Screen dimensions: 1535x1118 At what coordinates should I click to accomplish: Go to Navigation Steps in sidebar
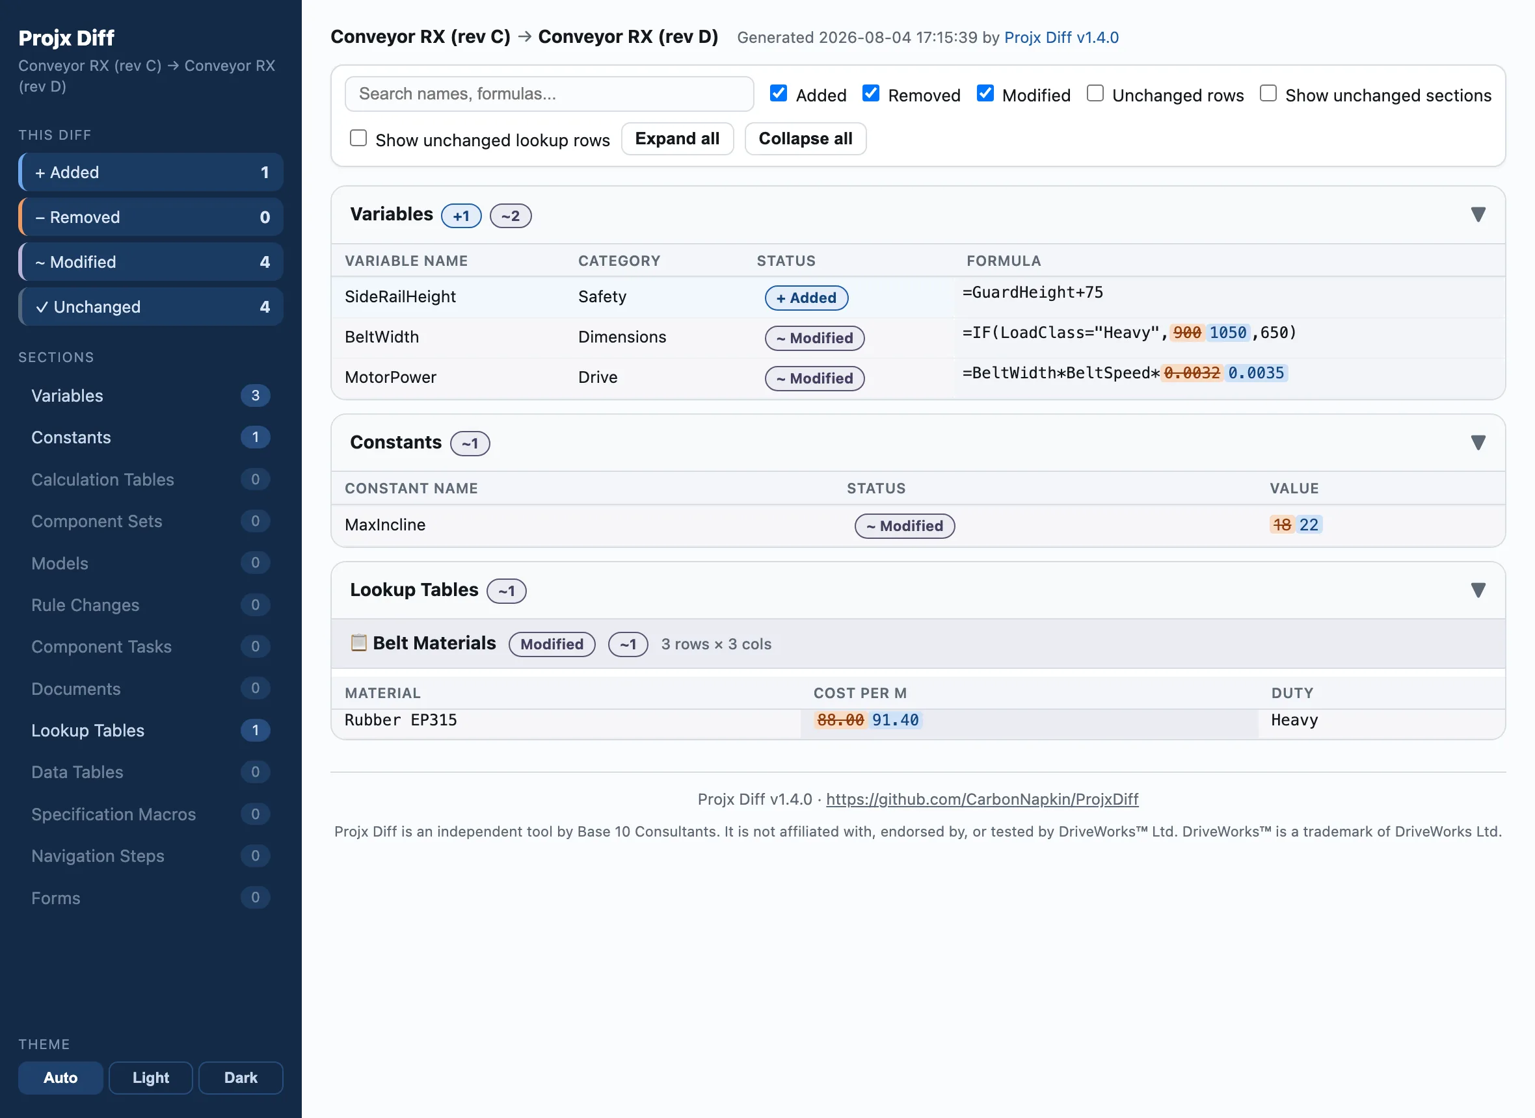(150, 855)
